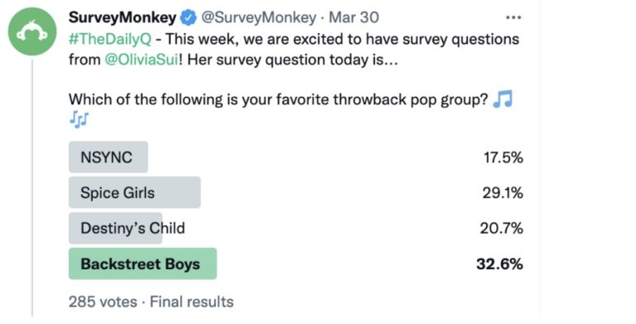This screenshot has height=324, width=636.
Task: Click the 285 votes count
Action: [x=103, y=302]
